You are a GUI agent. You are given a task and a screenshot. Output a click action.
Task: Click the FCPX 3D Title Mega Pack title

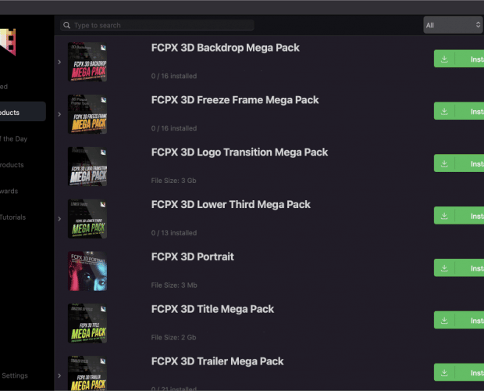(212, 309)
